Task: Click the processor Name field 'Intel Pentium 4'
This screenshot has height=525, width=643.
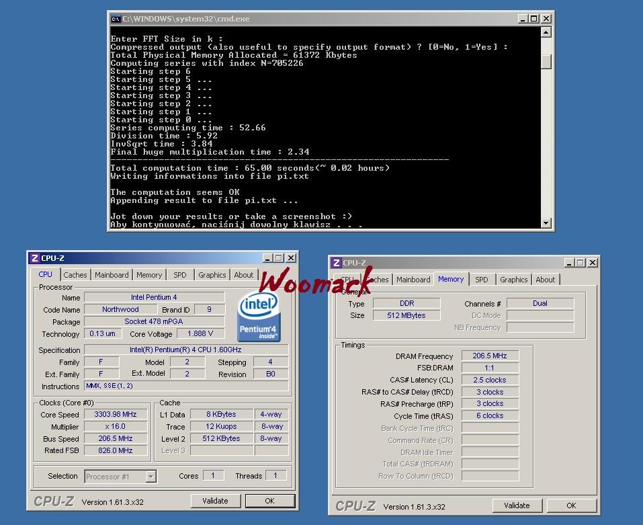Action: (x=154, y=297)
